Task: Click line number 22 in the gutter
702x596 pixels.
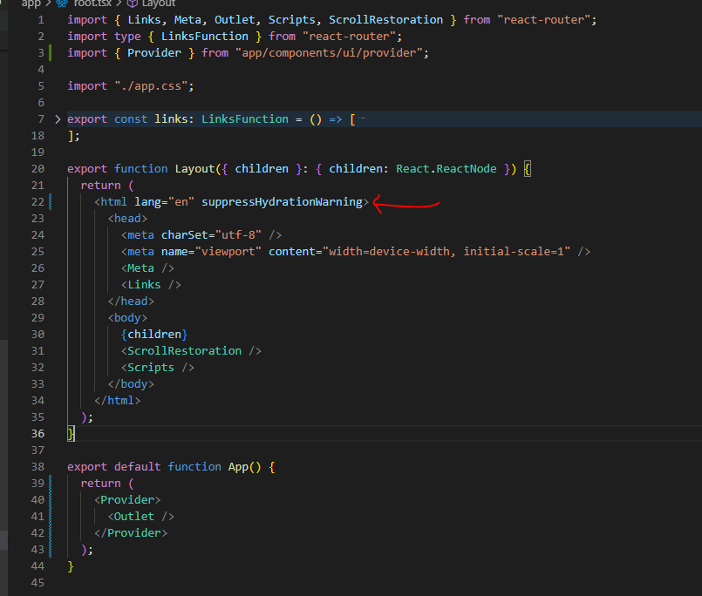Action: coord(37,202)
